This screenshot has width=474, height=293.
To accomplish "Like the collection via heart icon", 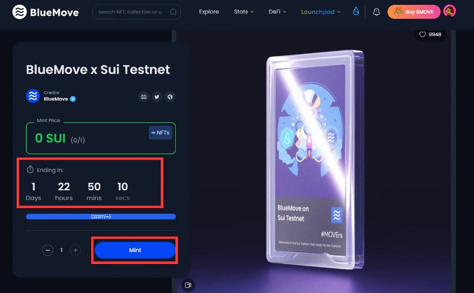I will 422,34.
